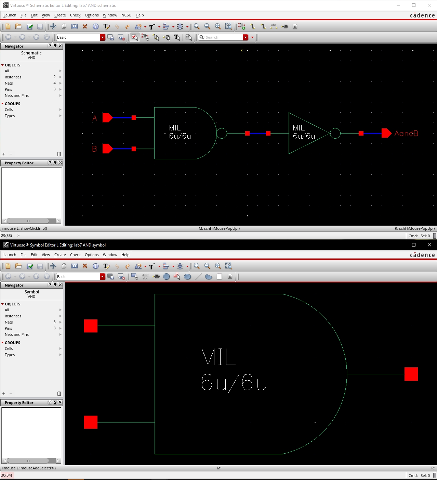Click Zoom In magnifier in Schematic Editor toolbar
This screenshot has width=437, height=480.
click(197, 26)
